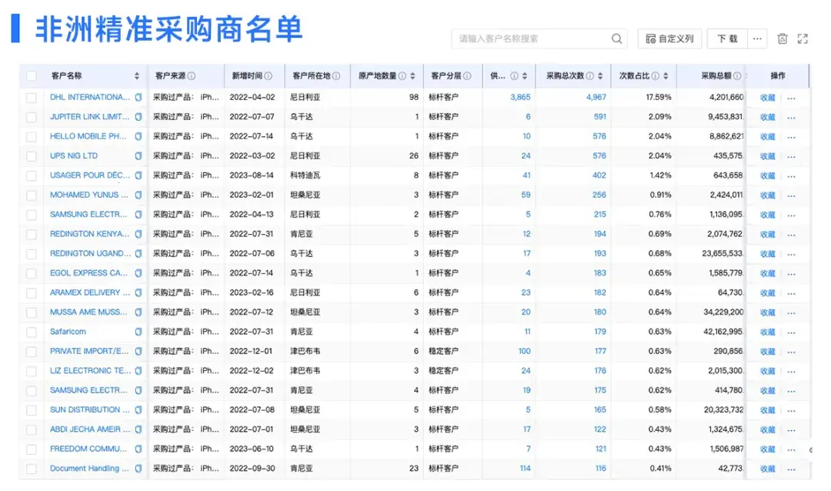Copy icon next to JUPITER LINK LIMIT...
831x491 pixels.
[138, 117]
